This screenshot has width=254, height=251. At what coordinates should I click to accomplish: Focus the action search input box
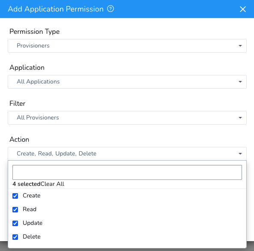tap(127, 172)
